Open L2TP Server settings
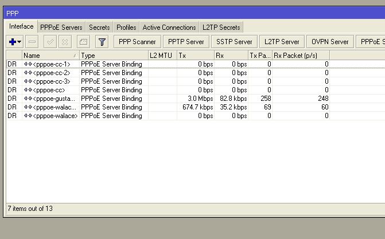The width and height of the screenshot is (385, 239). pos(282,42)
